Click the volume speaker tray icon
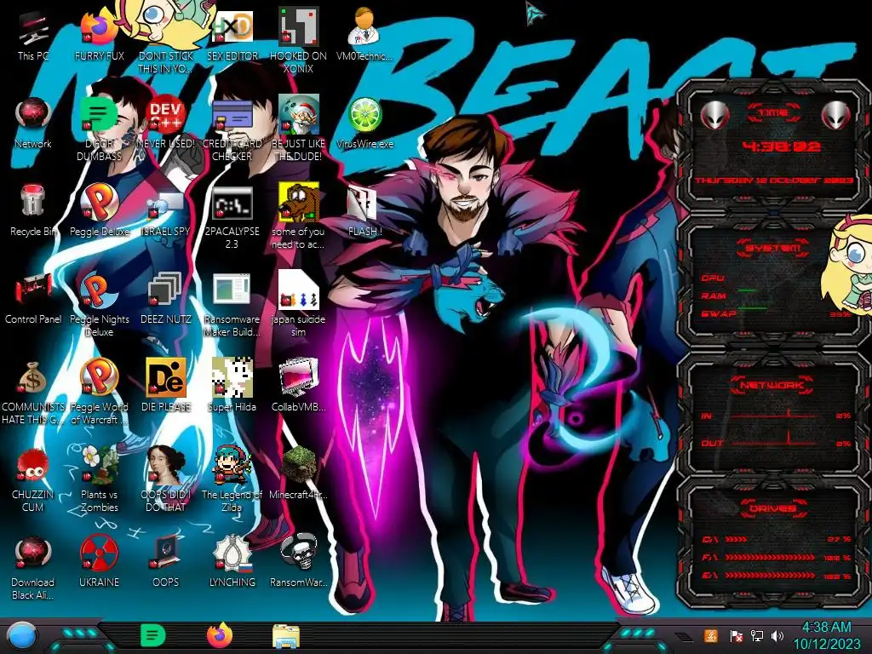Viewport: 872px width, 654px height. tap(777, 636)
